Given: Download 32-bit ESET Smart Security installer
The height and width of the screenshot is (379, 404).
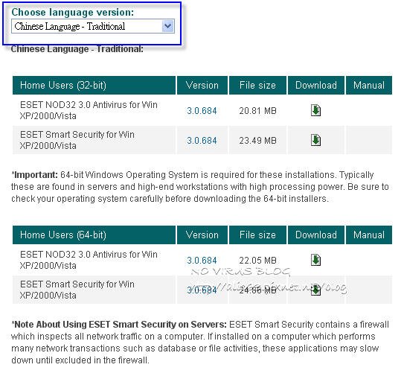Looking at the screenshot, I should [x=315, y=140].
